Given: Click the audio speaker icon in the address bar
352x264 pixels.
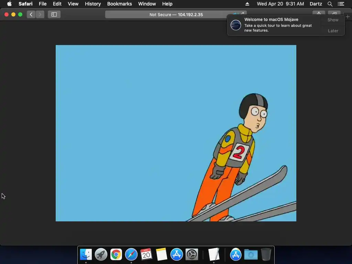Looking at the screenshot, I should coord(235,14).
